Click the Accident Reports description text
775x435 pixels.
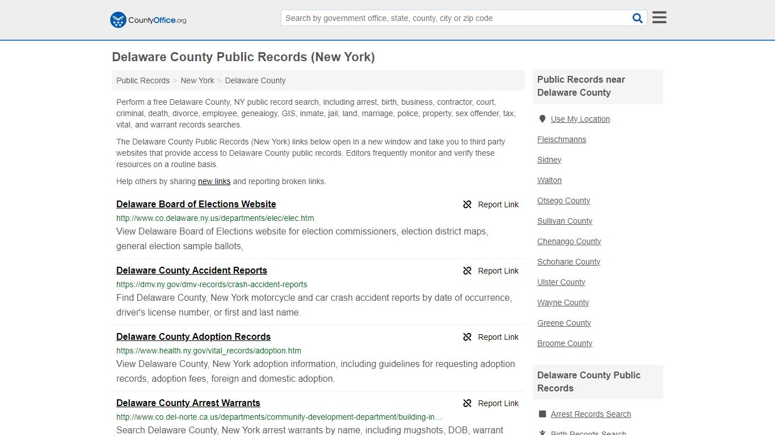pyautogui.click(x=314, y=305)
